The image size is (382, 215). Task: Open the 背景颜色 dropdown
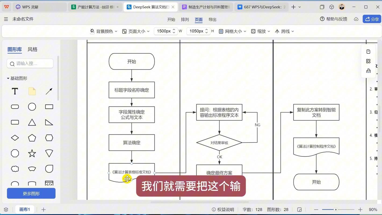point(106,31)
